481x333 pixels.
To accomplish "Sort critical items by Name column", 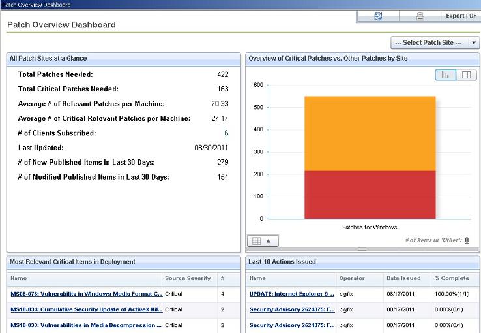I will (84, 278).
